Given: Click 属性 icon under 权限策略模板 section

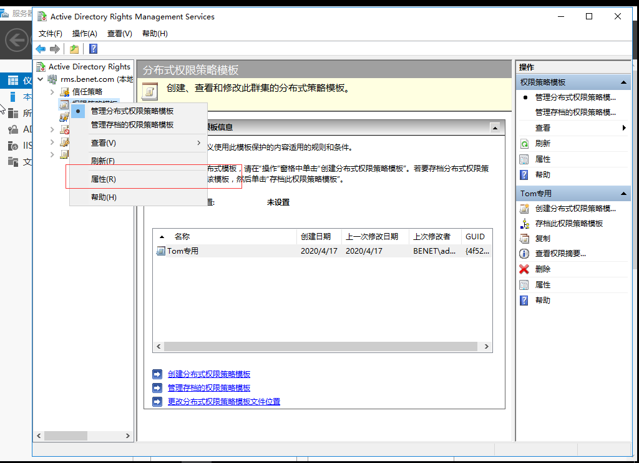Looking at the screenshot, I should [x=524, y=159].
